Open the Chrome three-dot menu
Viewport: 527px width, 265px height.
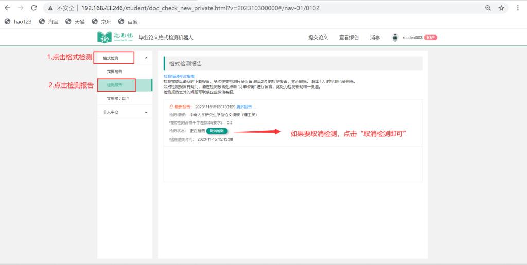tap(518, 8)
